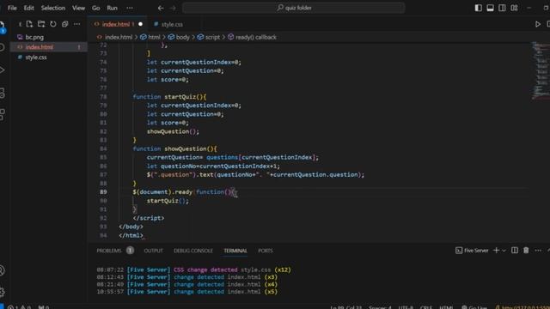Open the Extensions view in activity bar
The image size is (550, 309).
[3, 114]
